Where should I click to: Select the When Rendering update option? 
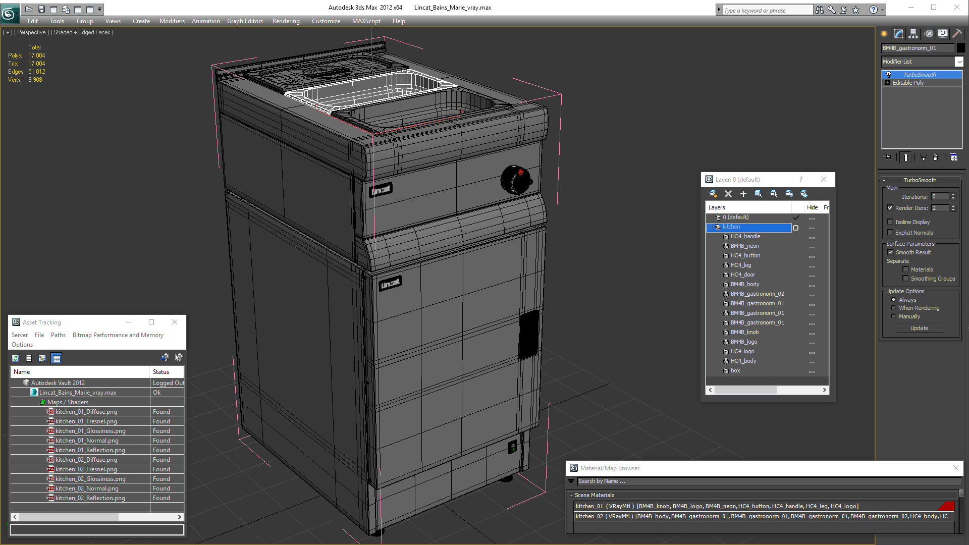(x=893, y=308)
